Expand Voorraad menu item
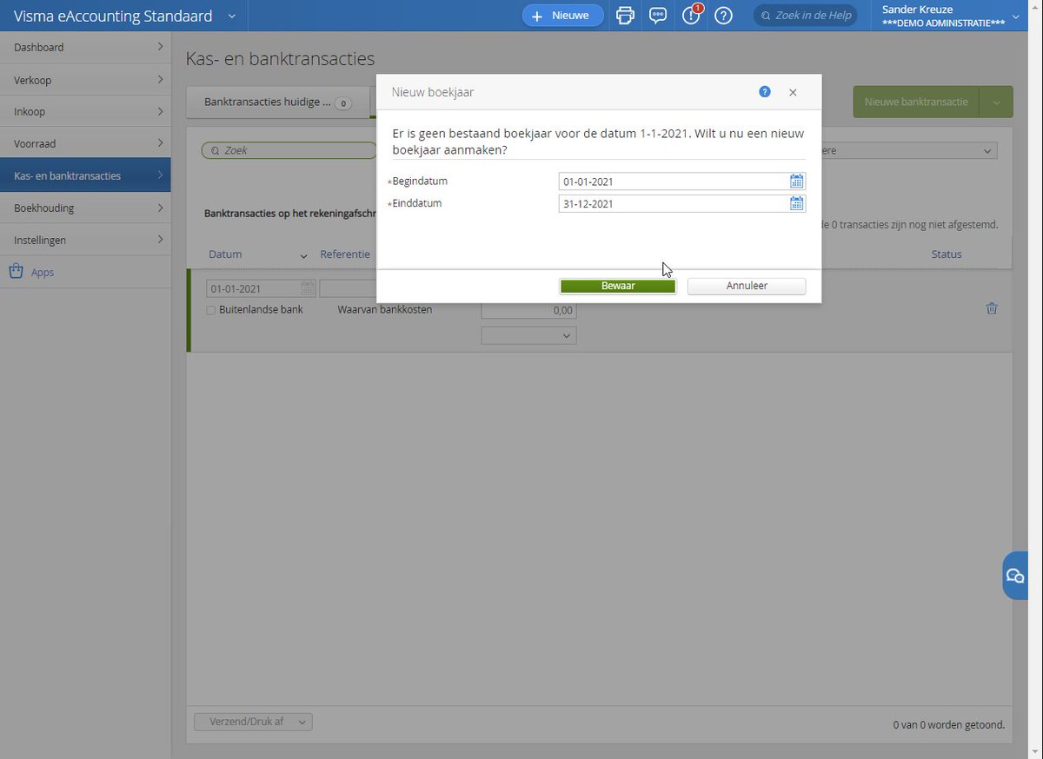This screenshot has width=1043, height=759. pos(85,143)
